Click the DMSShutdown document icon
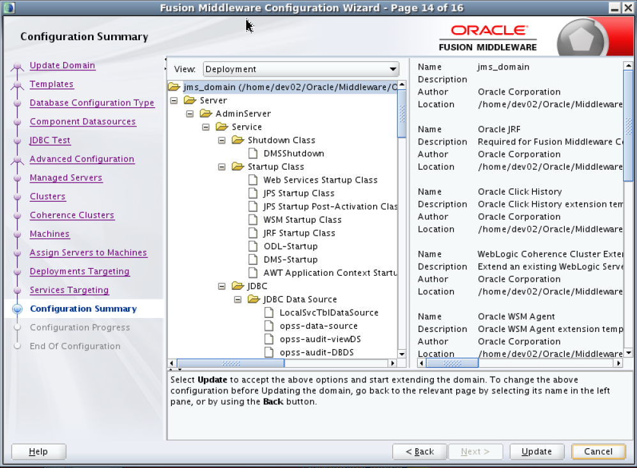Image resolution: width=637 pixels, height=468 pixels. point(253,153)
